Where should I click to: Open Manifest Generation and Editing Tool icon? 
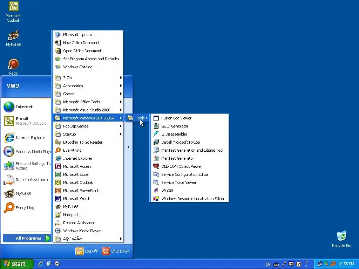pyautogui.click(x=156, y=150)
